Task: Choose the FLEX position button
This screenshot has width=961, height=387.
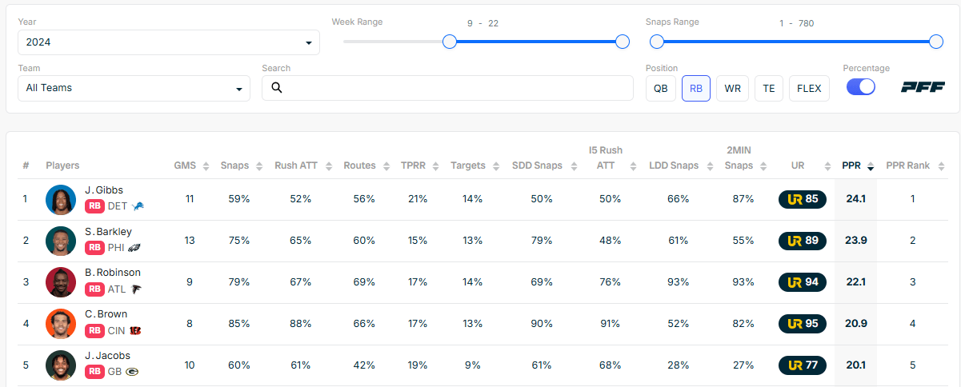Action: (x=809, y=89)
